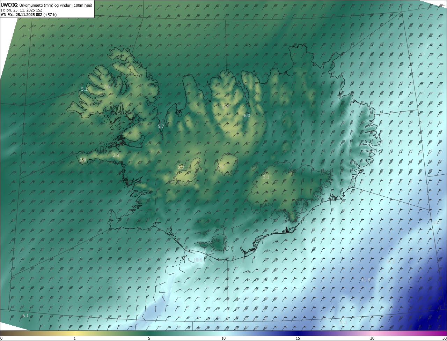Click the 0 tick on the color scale
Screen dimensions: 447x341
pyautogui.click(x=1, y=338)
